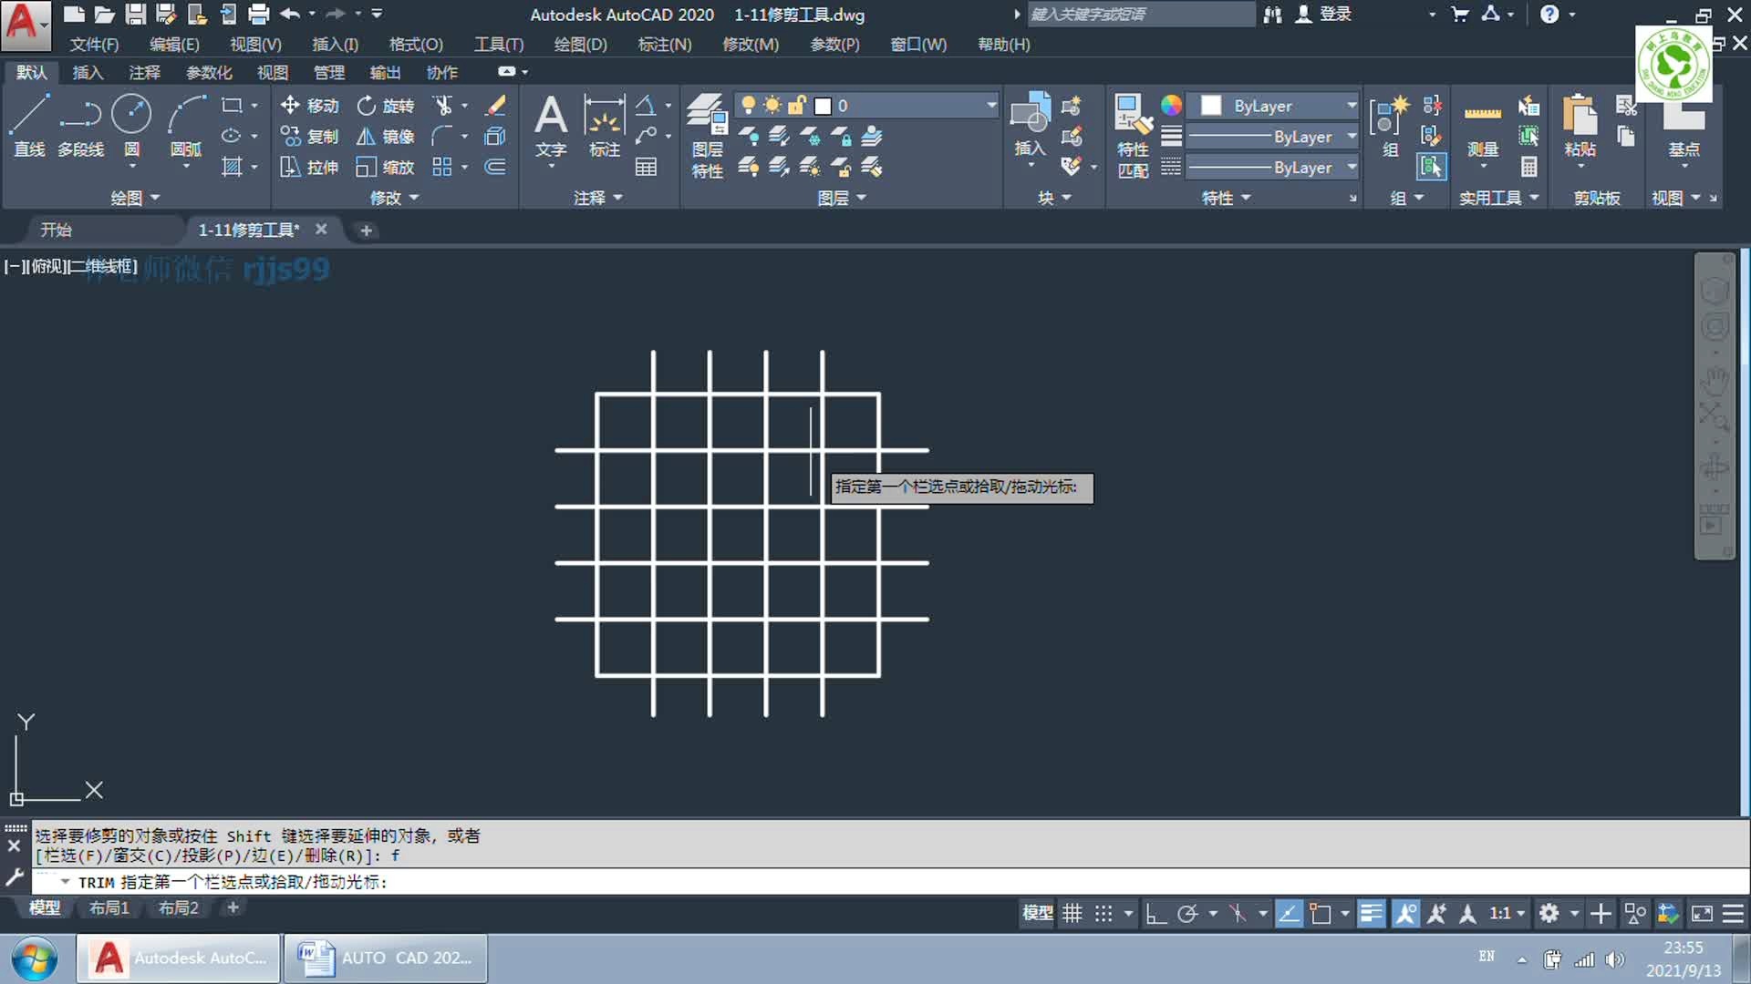Open the 1:1 annotation scale dropdown
The width and height of the screenshot is (1751, 984).
(1508, 913)
